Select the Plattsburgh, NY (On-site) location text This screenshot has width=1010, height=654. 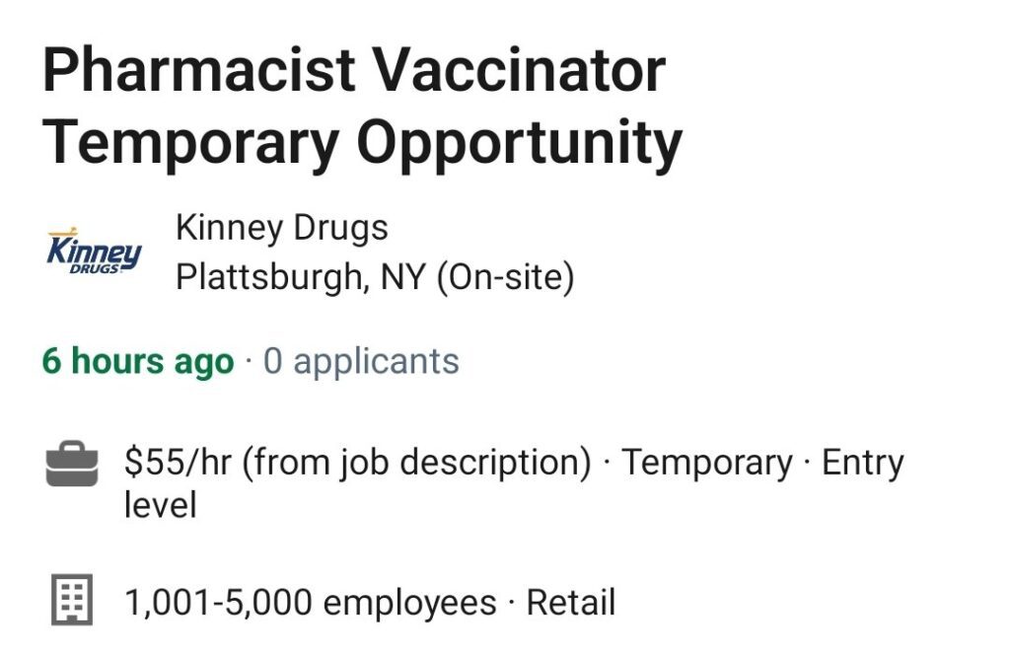point(375,277)
